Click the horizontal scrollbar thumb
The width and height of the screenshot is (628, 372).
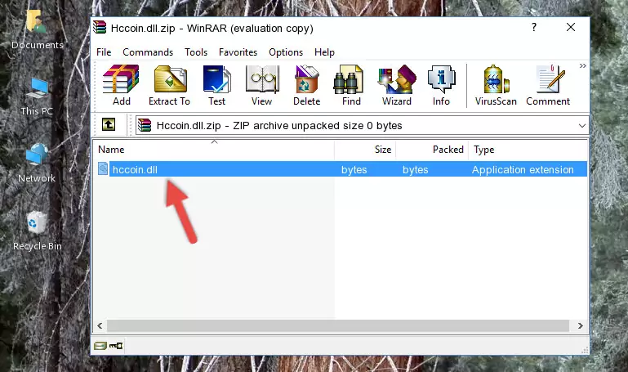pyautogui.click(x=338, y=325)
